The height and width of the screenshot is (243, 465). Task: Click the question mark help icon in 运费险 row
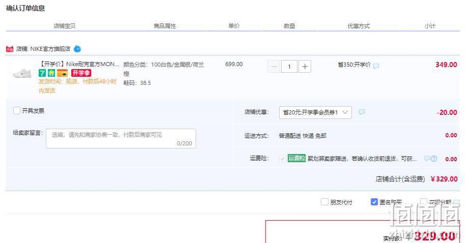(x=434, y=158)
